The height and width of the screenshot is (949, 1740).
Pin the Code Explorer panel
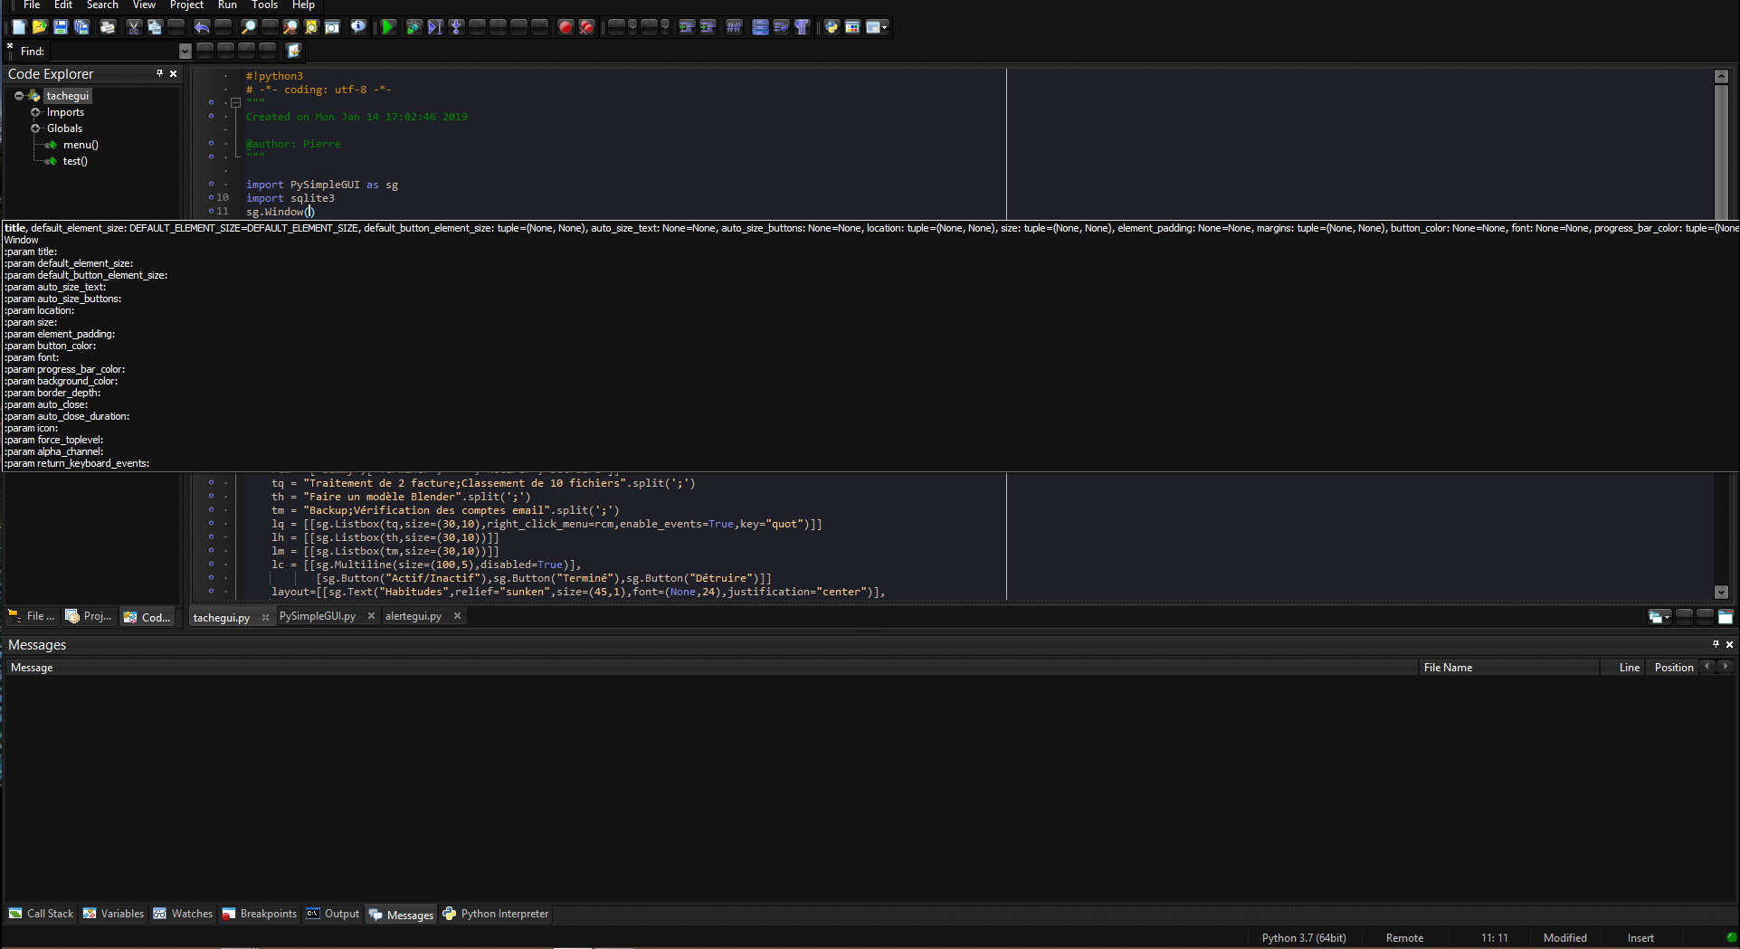[x=160, y=73]
